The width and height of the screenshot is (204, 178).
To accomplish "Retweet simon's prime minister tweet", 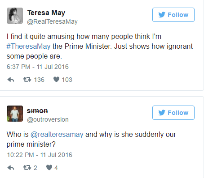I will click(27, 168).
